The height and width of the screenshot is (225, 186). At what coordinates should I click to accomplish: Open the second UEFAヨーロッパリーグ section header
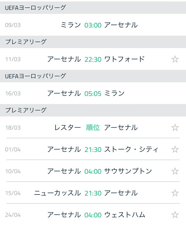93,76
